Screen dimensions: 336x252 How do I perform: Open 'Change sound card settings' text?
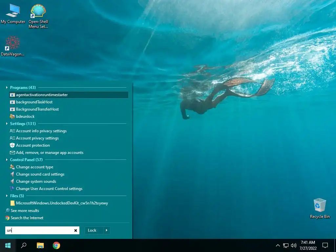click(40, 174)
